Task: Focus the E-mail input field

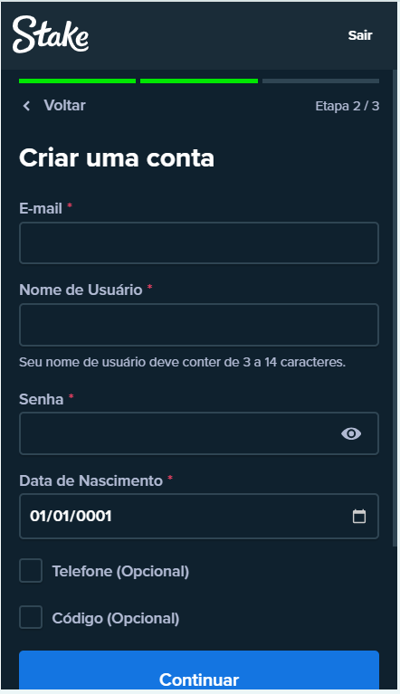Action: point(199,243)
